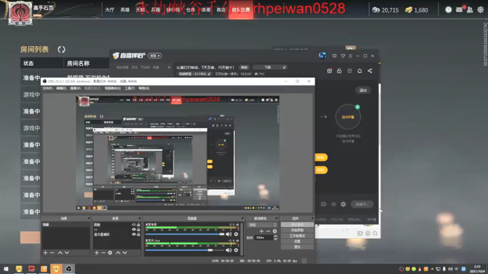
Task: Switch to the 商店 tab in the game
Action: click(221, 10)
